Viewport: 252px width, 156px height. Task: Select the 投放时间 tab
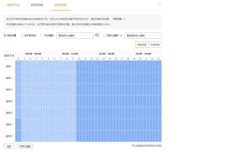60,5
